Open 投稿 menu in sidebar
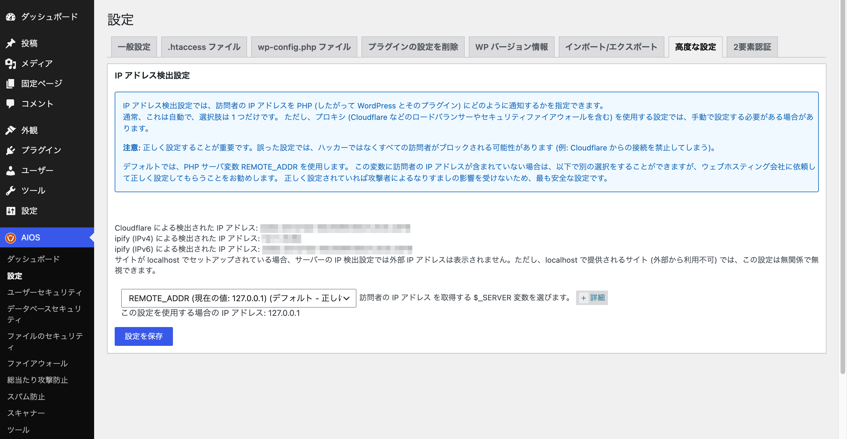The height and width of the screenshot is (439, 847). (47, 43)
